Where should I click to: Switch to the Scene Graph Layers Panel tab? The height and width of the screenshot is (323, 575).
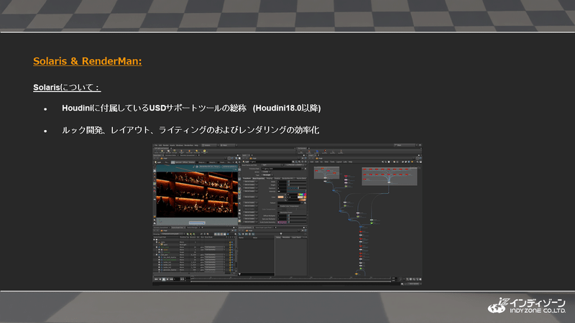tap(263, 228)
